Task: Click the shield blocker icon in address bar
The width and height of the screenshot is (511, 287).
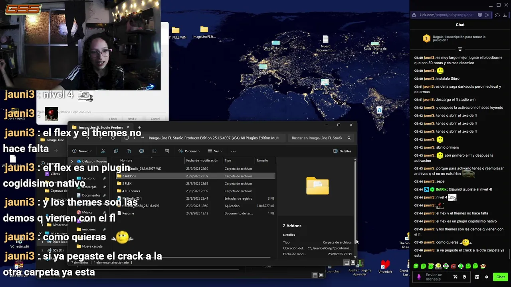Action: [x=479, y=15]
